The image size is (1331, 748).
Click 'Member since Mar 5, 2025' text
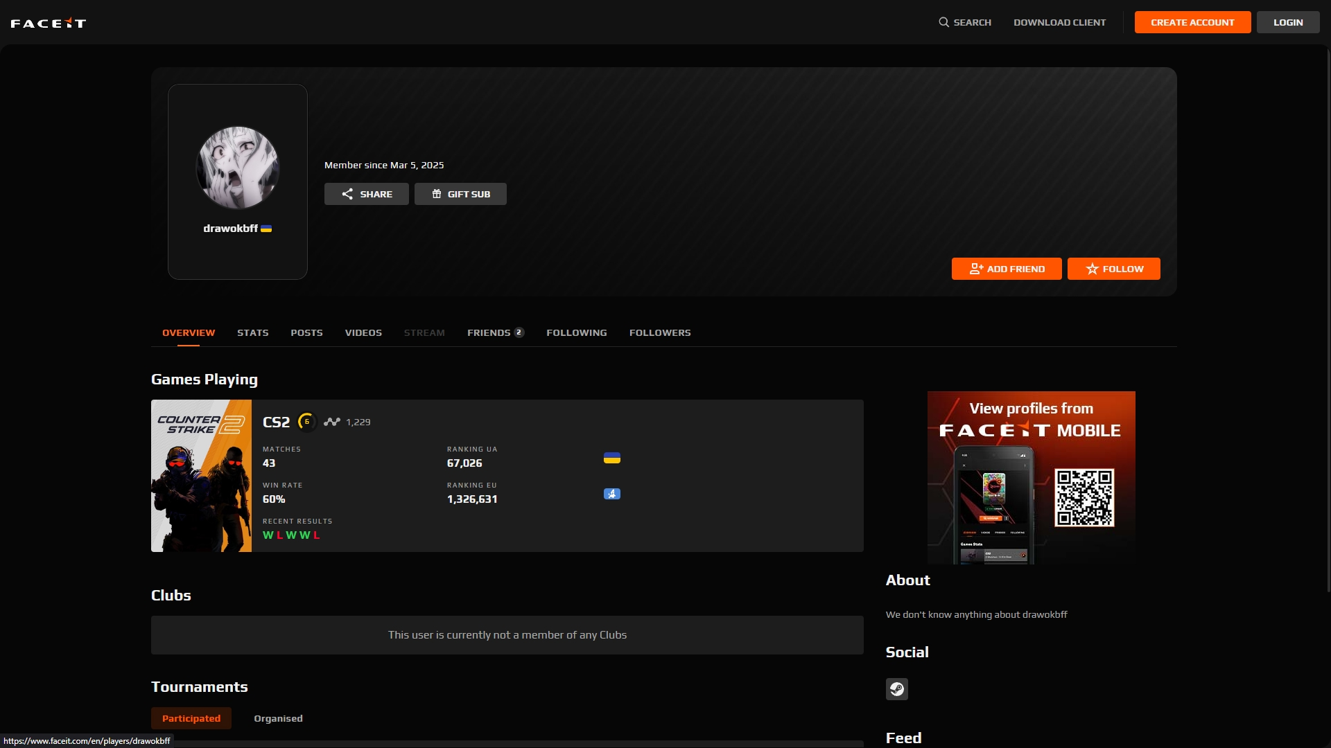384,165
